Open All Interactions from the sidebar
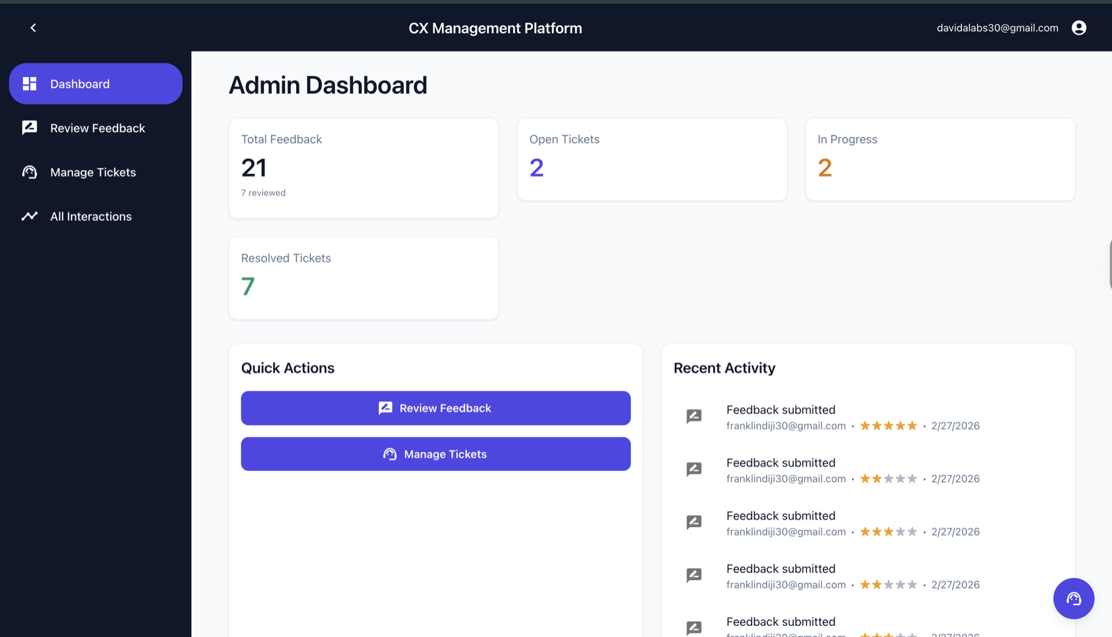 click(x=96, y=216)
